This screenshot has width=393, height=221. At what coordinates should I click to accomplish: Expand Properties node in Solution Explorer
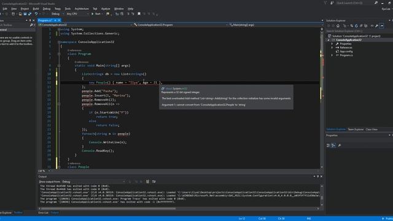(332, 44)
